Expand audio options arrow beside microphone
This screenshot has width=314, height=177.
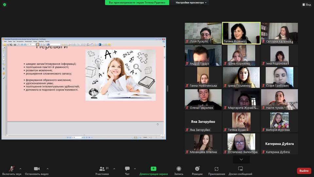20,168
